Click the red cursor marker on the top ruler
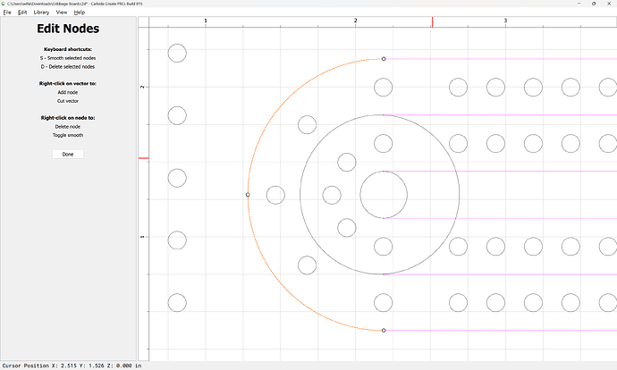 (433, 22)
